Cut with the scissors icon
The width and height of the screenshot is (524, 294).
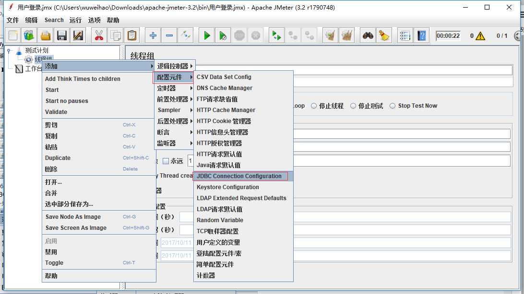(x=99, y=35)
